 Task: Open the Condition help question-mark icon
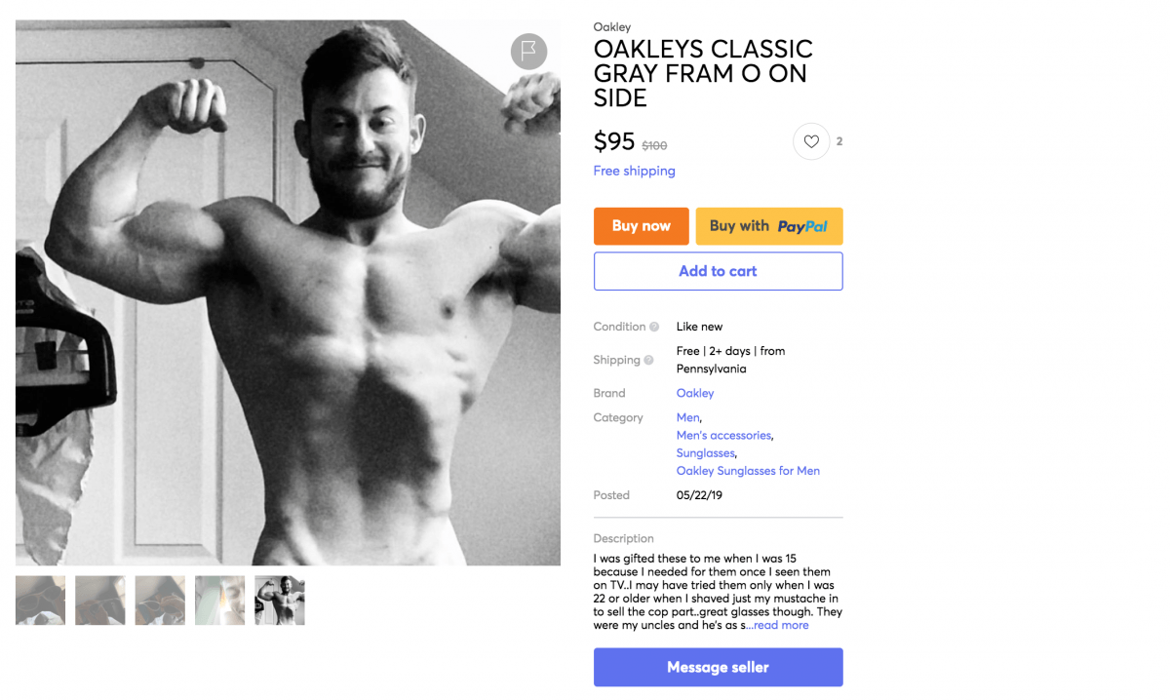[x=654, y=327]
